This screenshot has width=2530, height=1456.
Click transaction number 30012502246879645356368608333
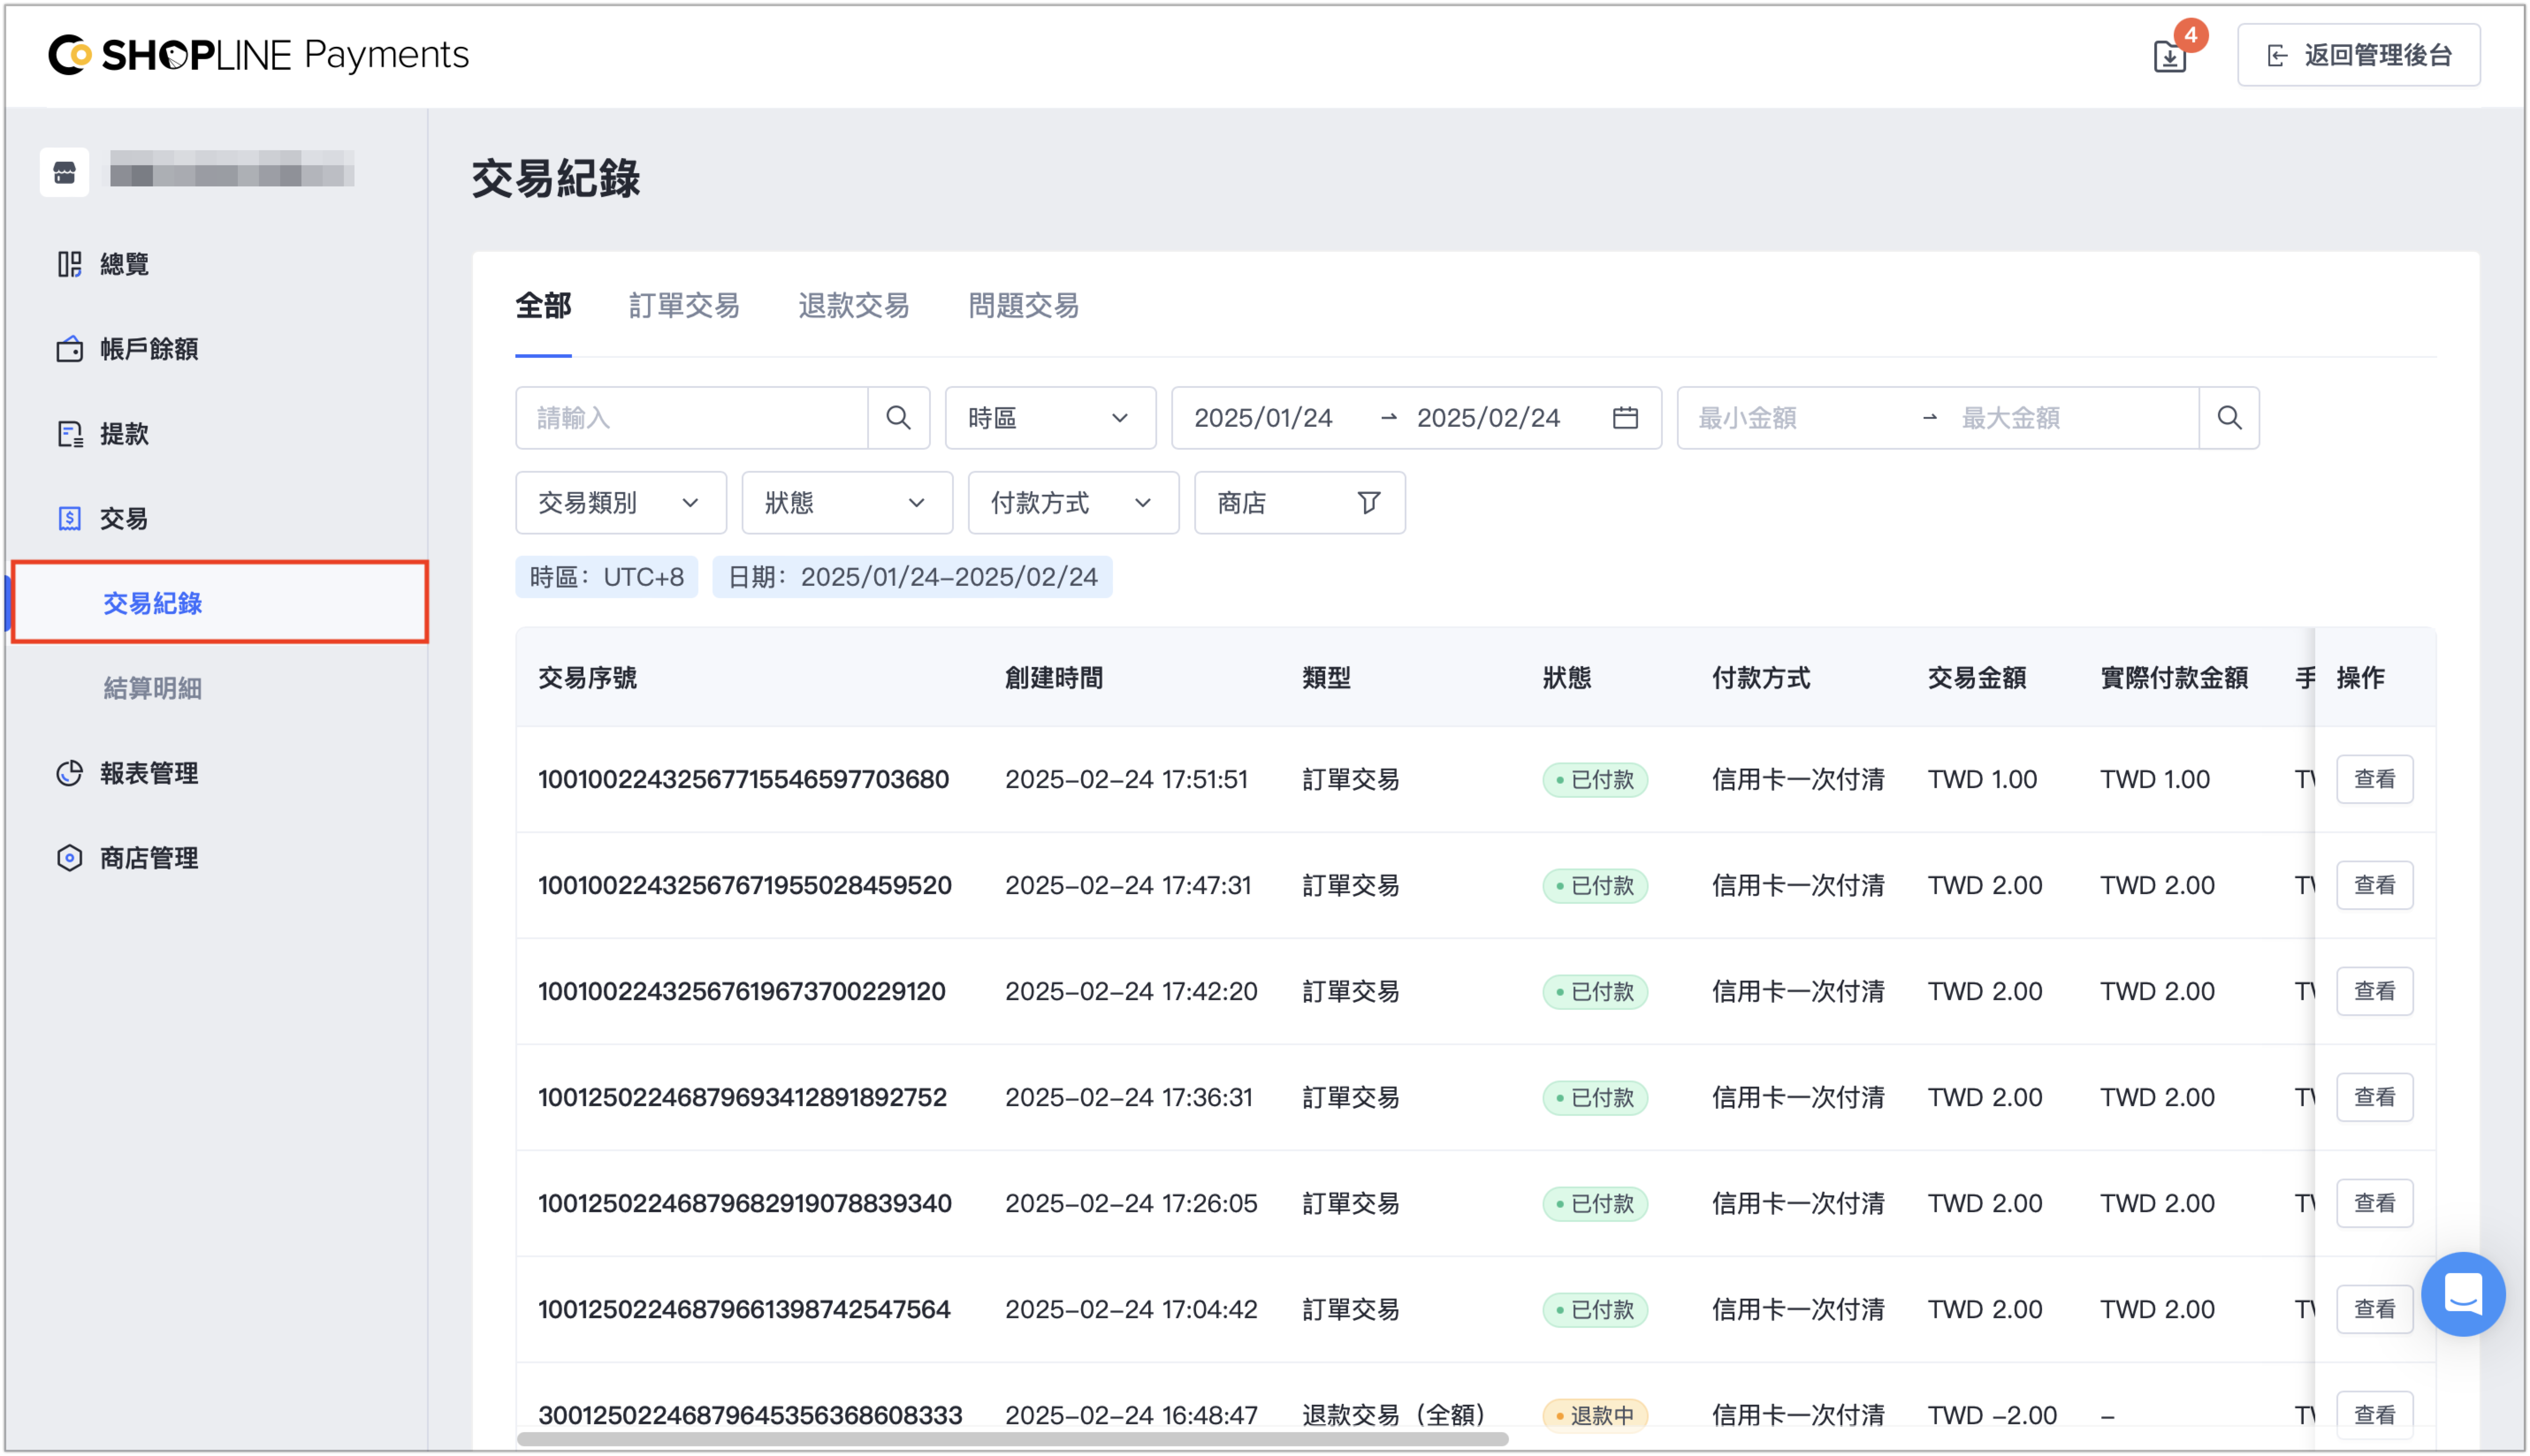pyautogui.click(x=751, y=1415)
